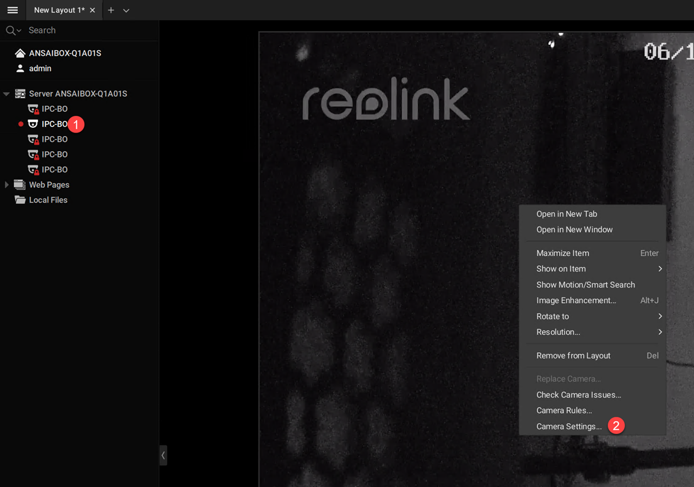
Task: Click the Local Files folder icon
Action: (20, 200)
